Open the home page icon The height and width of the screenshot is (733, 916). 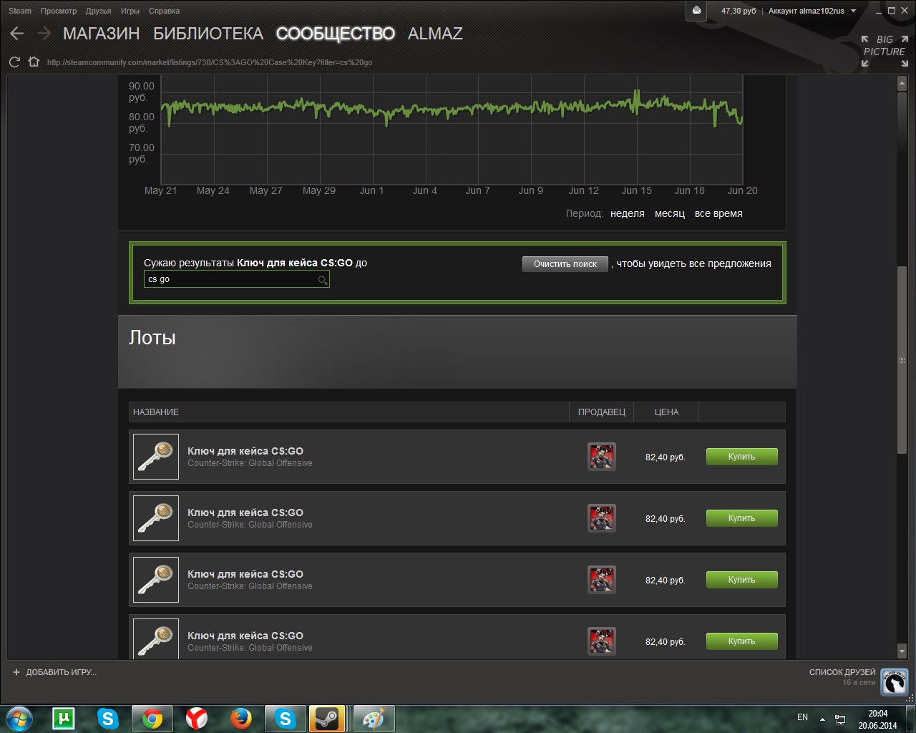[34, 62]
